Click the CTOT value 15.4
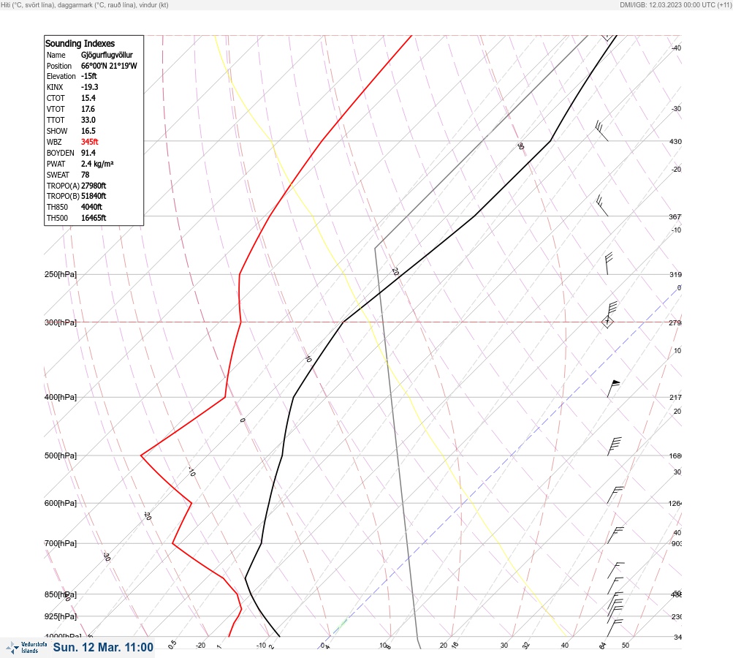733x658 pixels. pyautogui.click(x=88, y=98)
